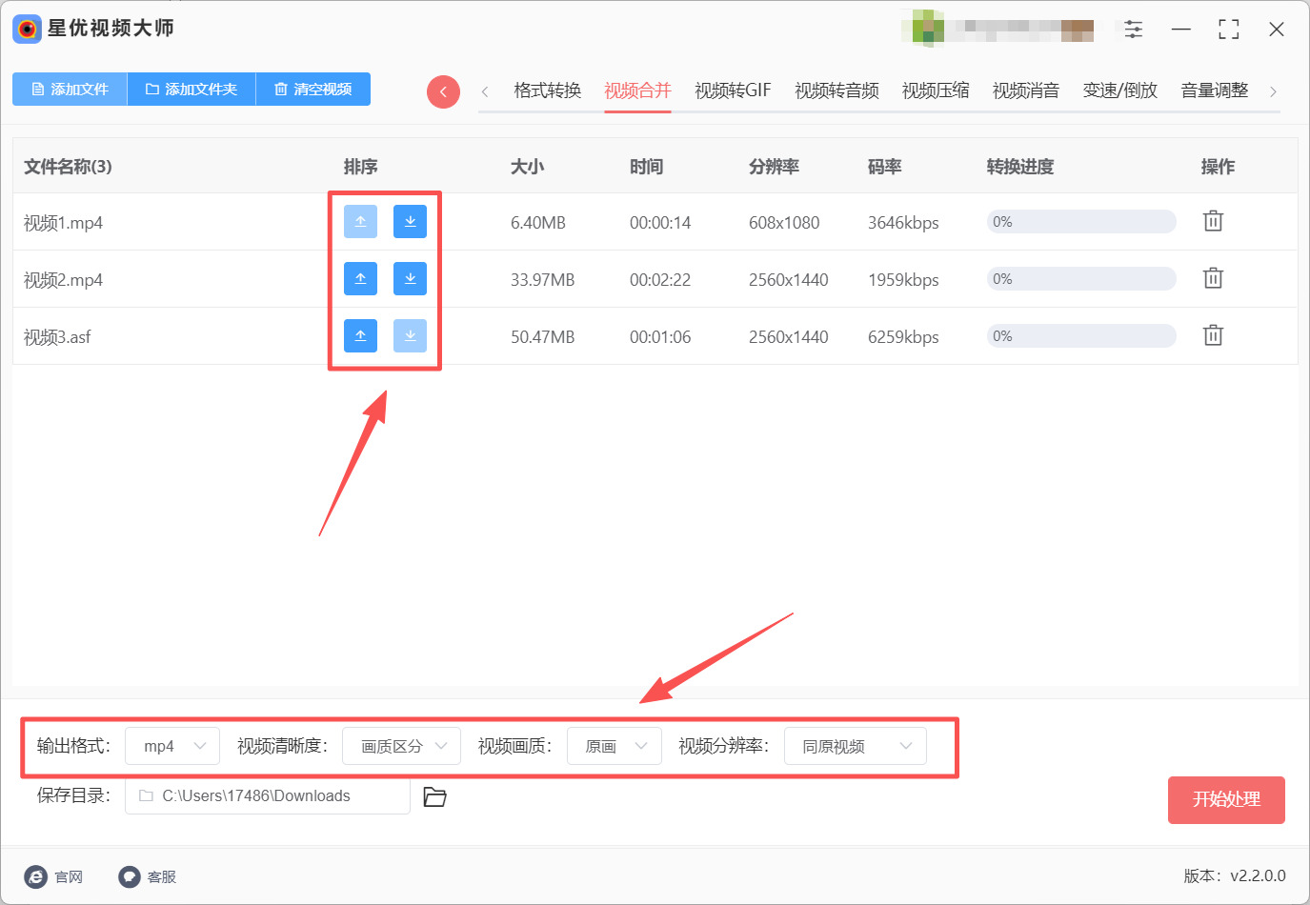Image resolution: width=1310 pixels, height=905 pixels.
Task: Expand the 视频画质 dropdown
Action: [615, 746]
